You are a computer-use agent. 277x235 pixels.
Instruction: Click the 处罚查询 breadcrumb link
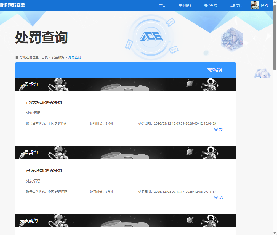(74, 57)
